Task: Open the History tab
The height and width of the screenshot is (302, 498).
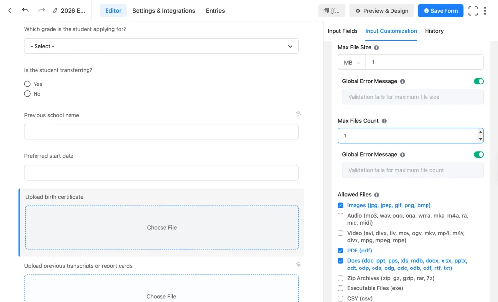Action: 434,31
